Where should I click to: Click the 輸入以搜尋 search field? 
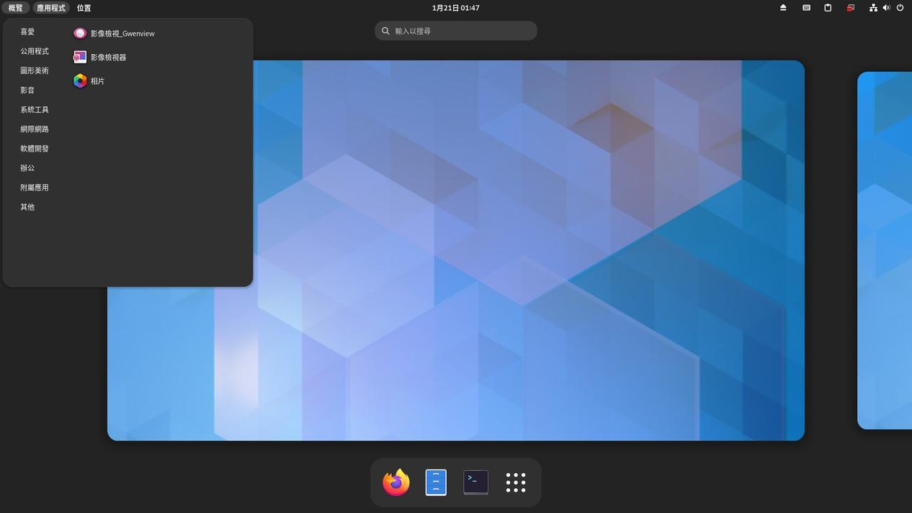pos(455,31)
